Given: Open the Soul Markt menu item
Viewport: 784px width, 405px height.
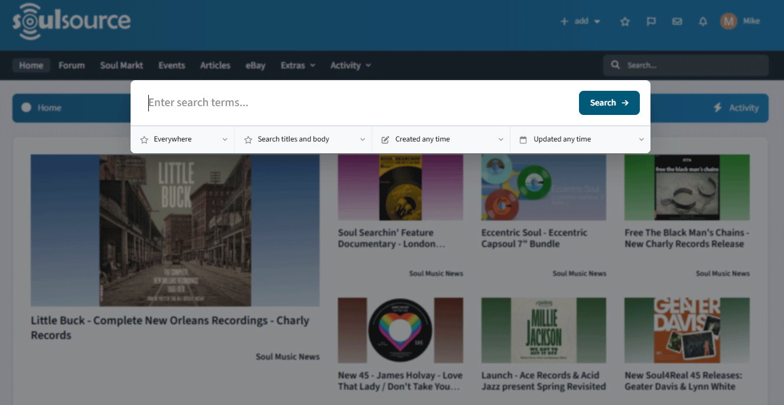Looking at the screenshot, I should 122,65.
